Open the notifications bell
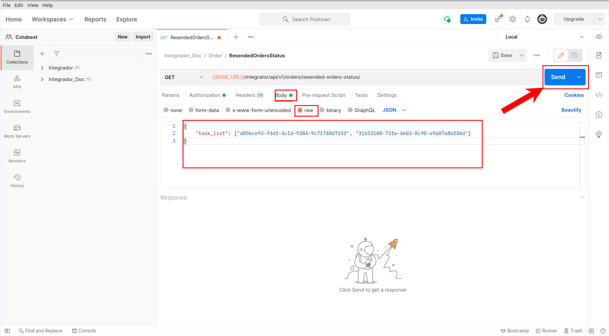609x336 pixels. pos(527,19)
